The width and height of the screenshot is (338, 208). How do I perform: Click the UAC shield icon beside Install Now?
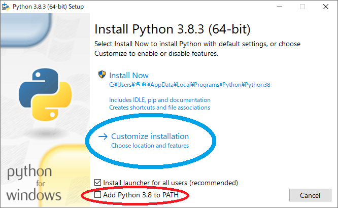[x=102, y=75]
